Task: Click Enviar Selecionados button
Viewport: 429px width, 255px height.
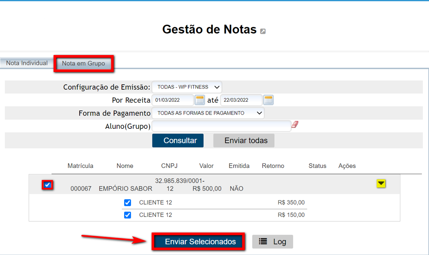Action: point(199,242)
